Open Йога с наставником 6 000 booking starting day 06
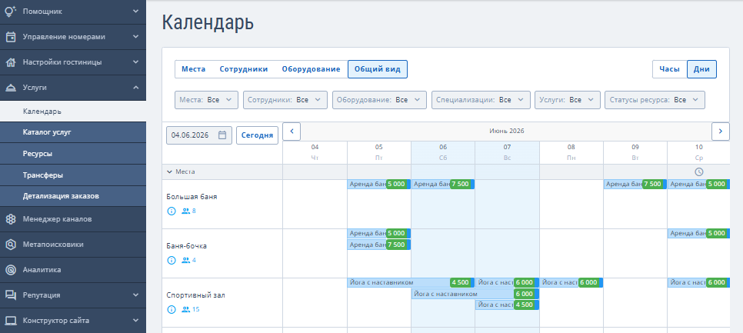This screenshot has height=333, width=743. (475, 294)
